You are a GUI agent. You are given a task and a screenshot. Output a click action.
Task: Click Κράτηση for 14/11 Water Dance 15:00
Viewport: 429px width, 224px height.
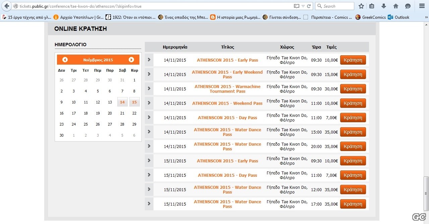353,132
